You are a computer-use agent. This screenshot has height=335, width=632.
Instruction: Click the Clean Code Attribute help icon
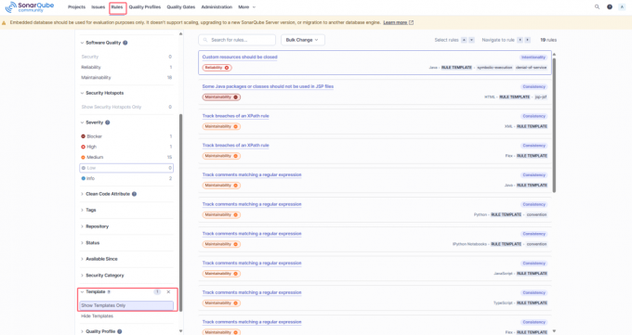[x=134, y=194]
